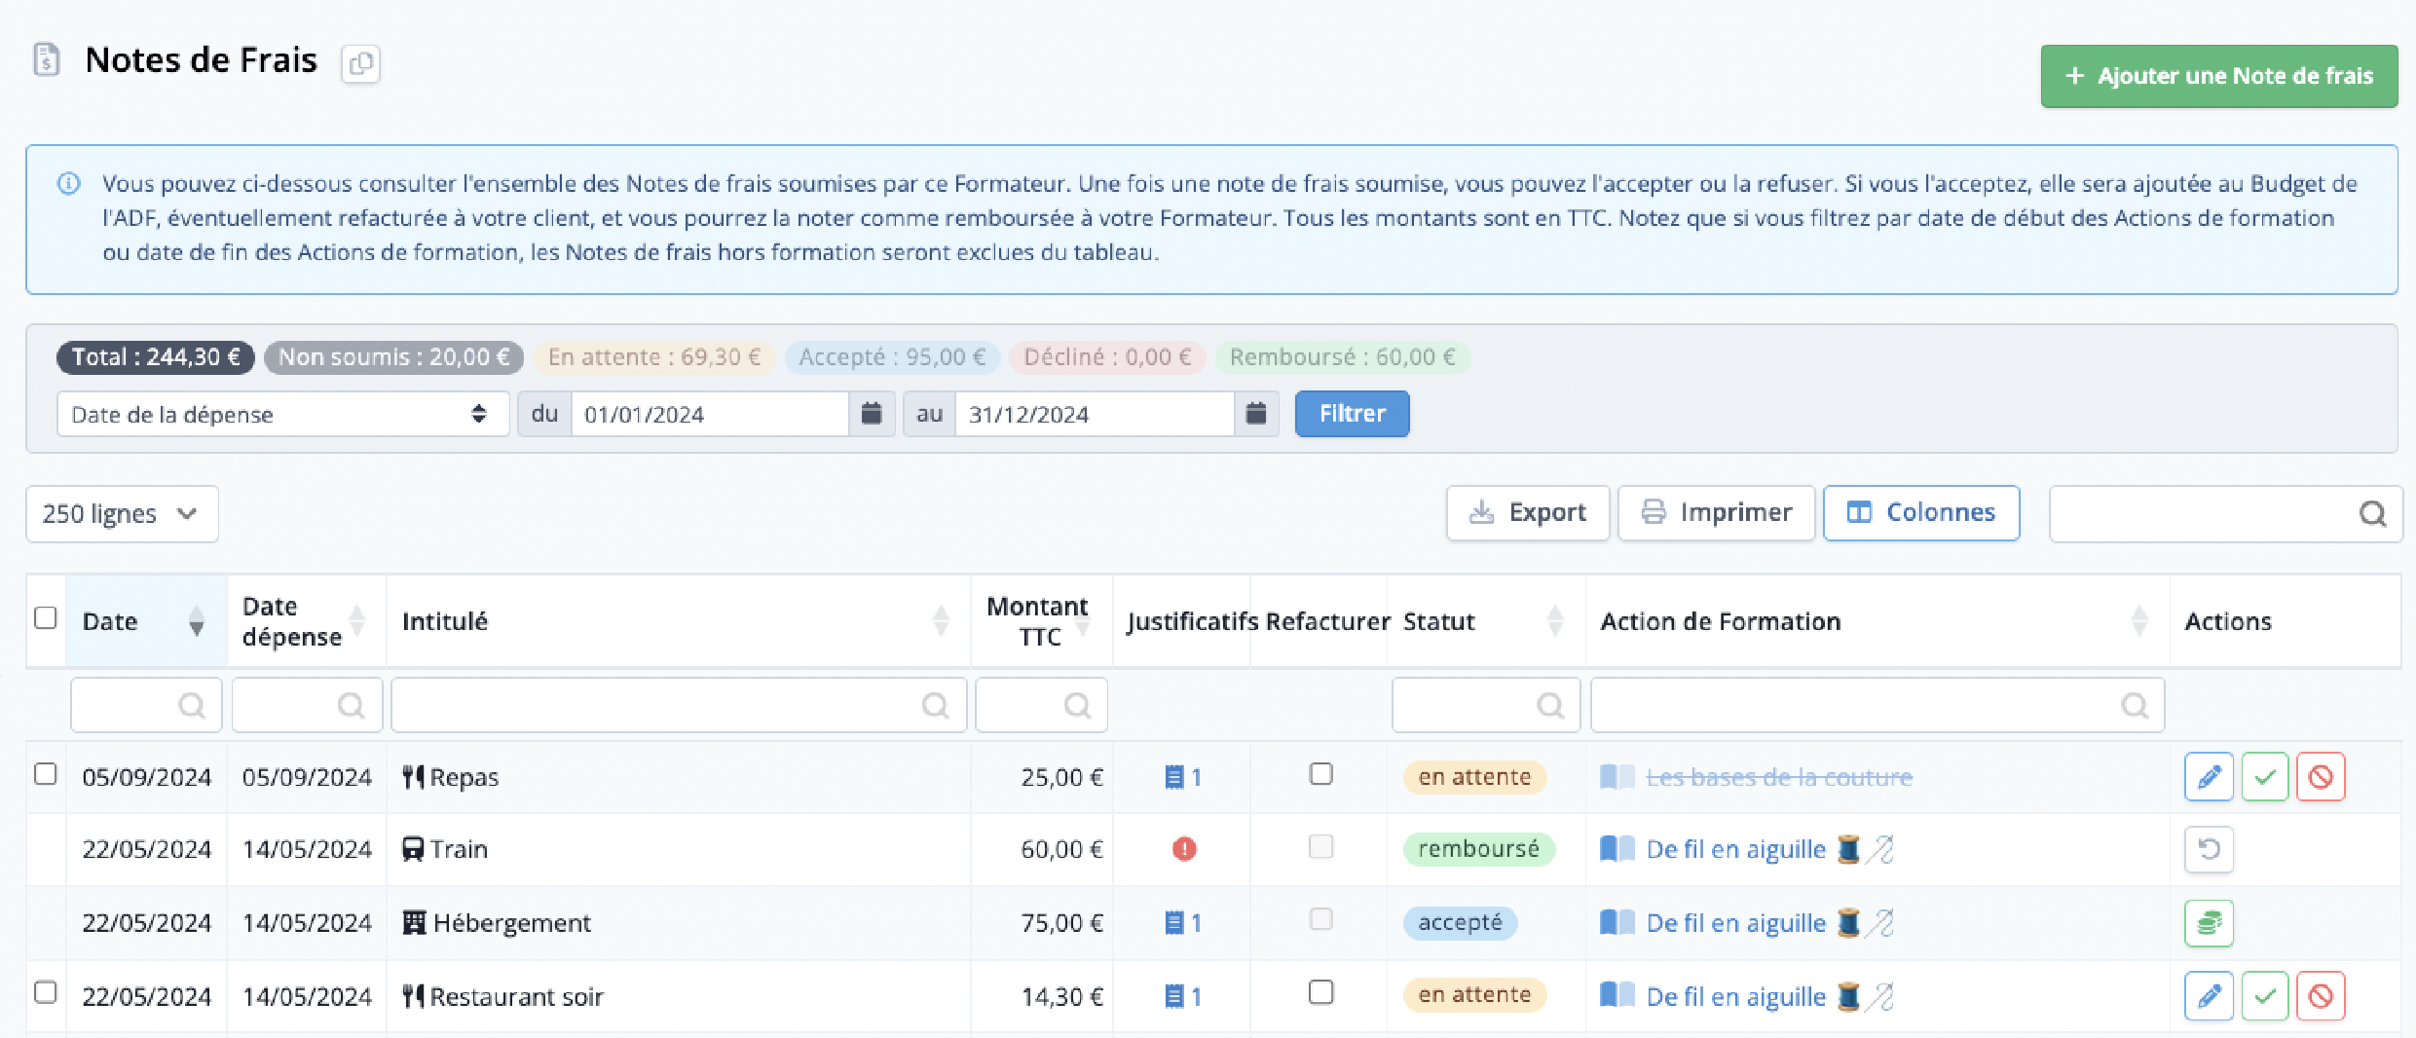Open the calendar picker for start date 01/01/2024
This screenshot has height=1038, width=2416.
(872, 414)
